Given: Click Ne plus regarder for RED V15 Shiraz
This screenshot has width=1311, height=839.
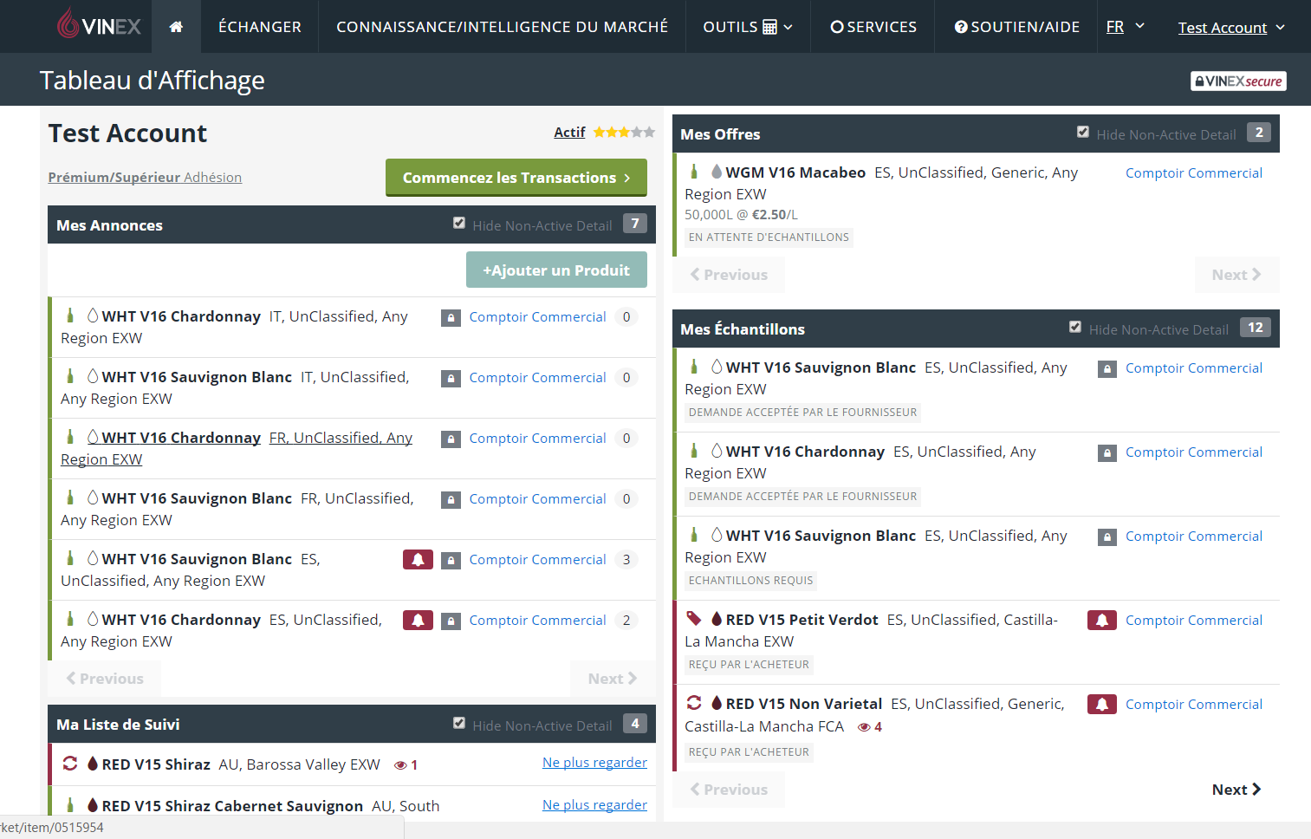Looking at the screenshot, I should coord(594,763).
